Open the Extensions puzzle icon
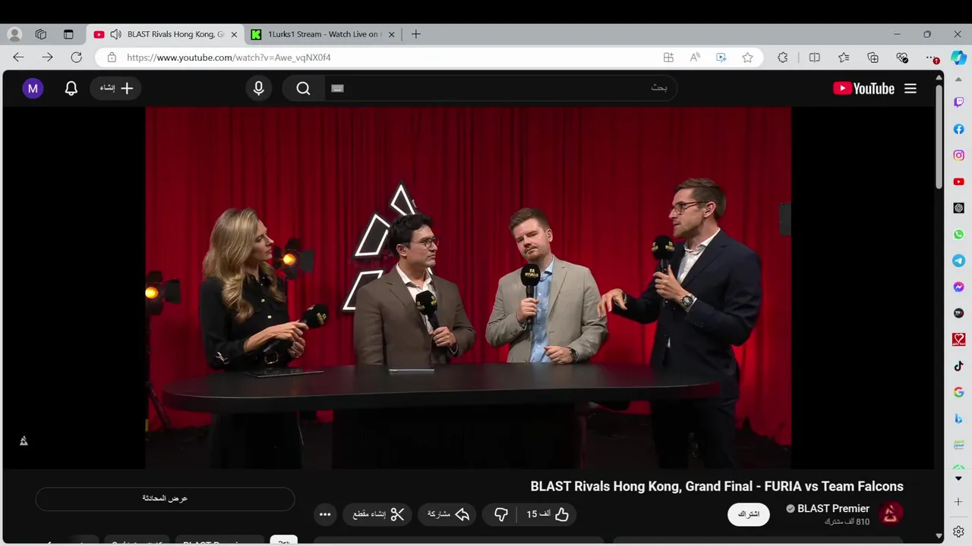This screenshot has height=546, width=972. pyautogui.click(x=783, y=58)
